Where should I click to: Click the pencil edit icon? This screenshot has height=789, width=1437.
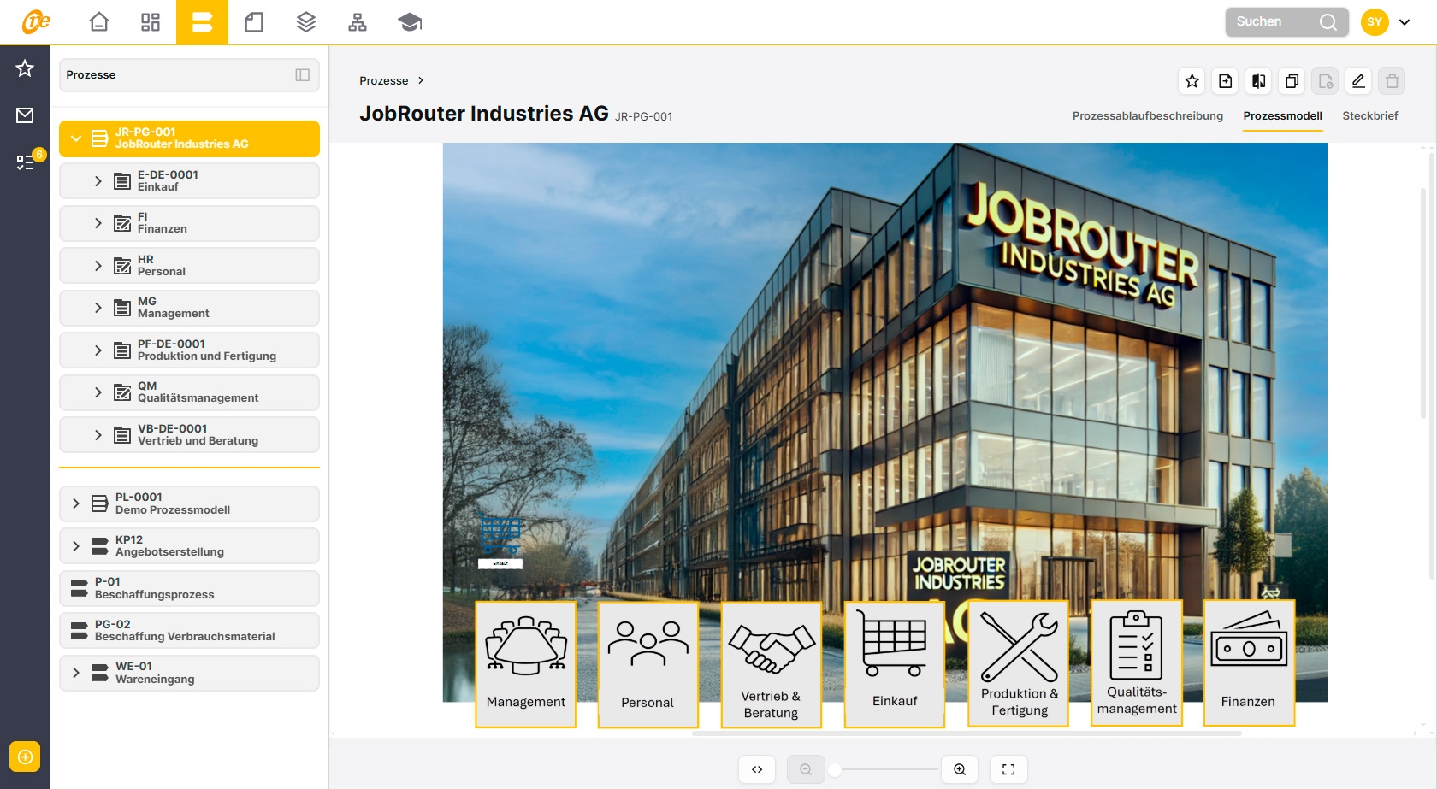click(1358, 81)
